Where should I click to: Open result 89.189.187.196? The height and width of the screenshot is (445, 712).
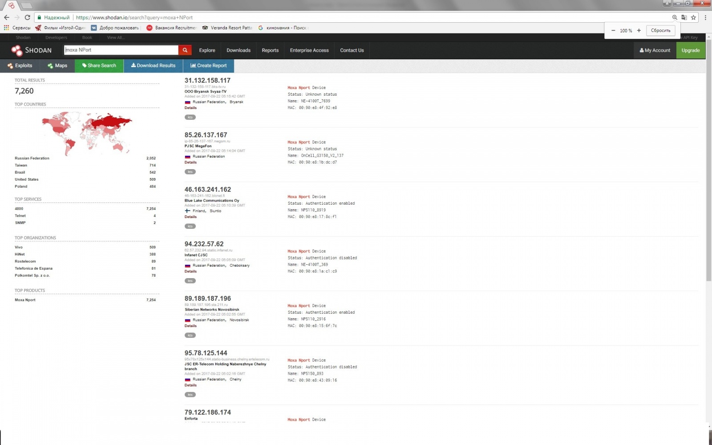[x=208, y=299]
